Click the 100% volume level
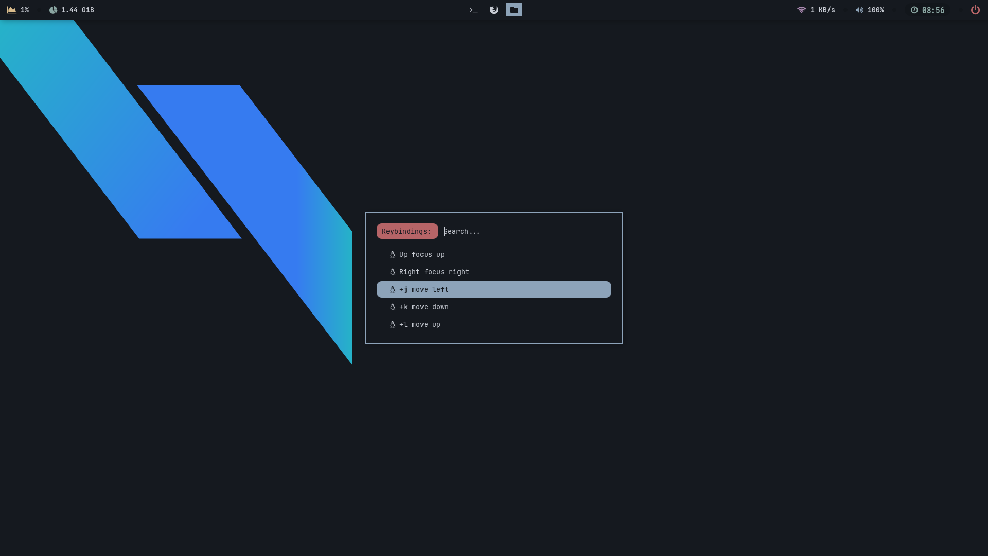The image size is (988, 556). click(x=876, y=10)
